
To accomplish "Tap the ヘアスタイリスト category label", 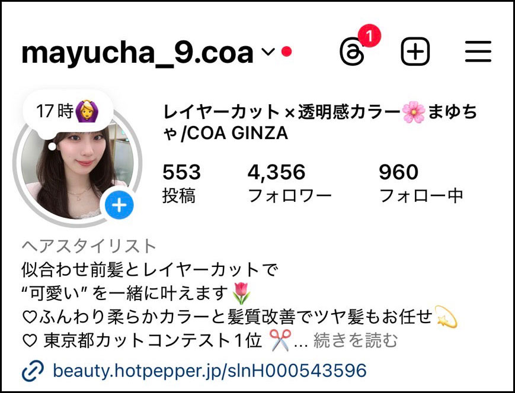I will (89, 246).
